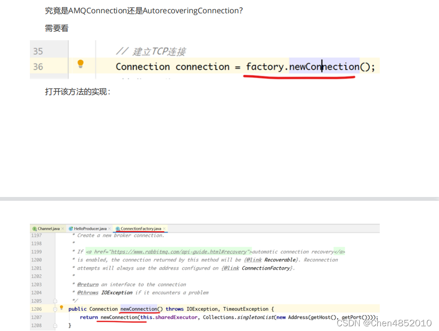Image resolution: width=439 pixels, height=331 pixels.
Task: Switch to the HelloProducer.java editor tab
Action: pyautogui.click(x=90, y=229)
